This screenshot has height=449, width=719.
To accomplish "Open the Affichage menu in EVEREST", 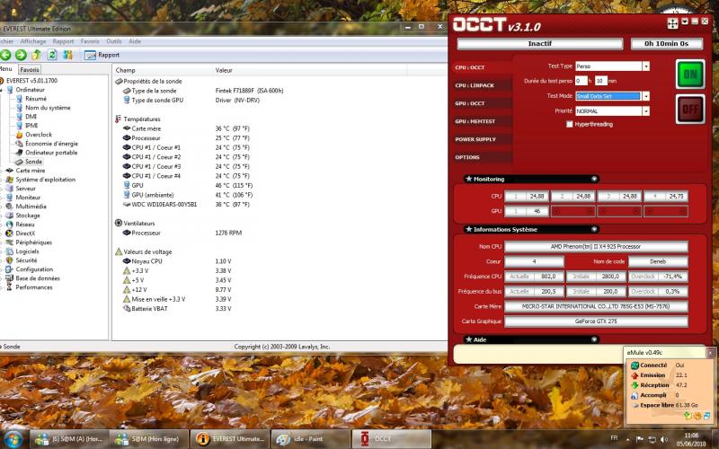I will (x=33, y=41).
